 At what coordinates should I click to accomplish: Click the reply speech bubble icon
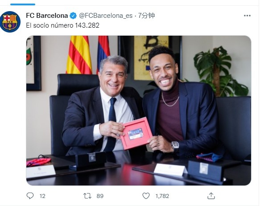click(x=30, y=196)
